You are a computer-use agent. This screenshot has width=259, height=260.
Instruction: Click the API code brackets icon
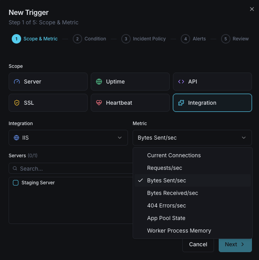point(181,82)
